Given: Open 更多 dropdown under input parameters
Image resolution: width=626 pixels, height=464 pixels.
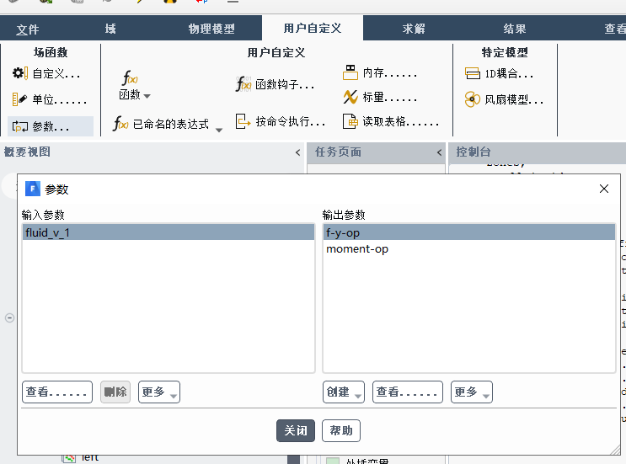Looking at the screenshot, I should click(159, 392).
